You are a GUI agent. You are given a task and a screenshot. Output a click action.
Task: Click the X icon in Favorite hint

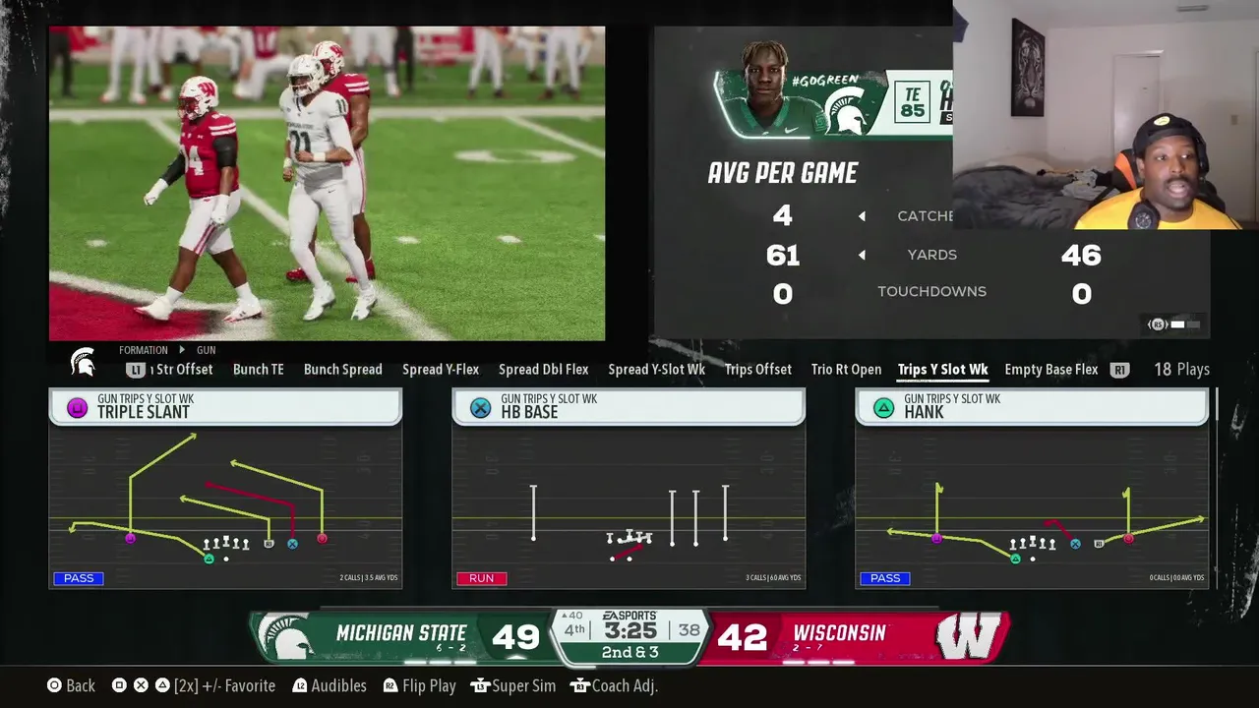(x=141, y=685)
